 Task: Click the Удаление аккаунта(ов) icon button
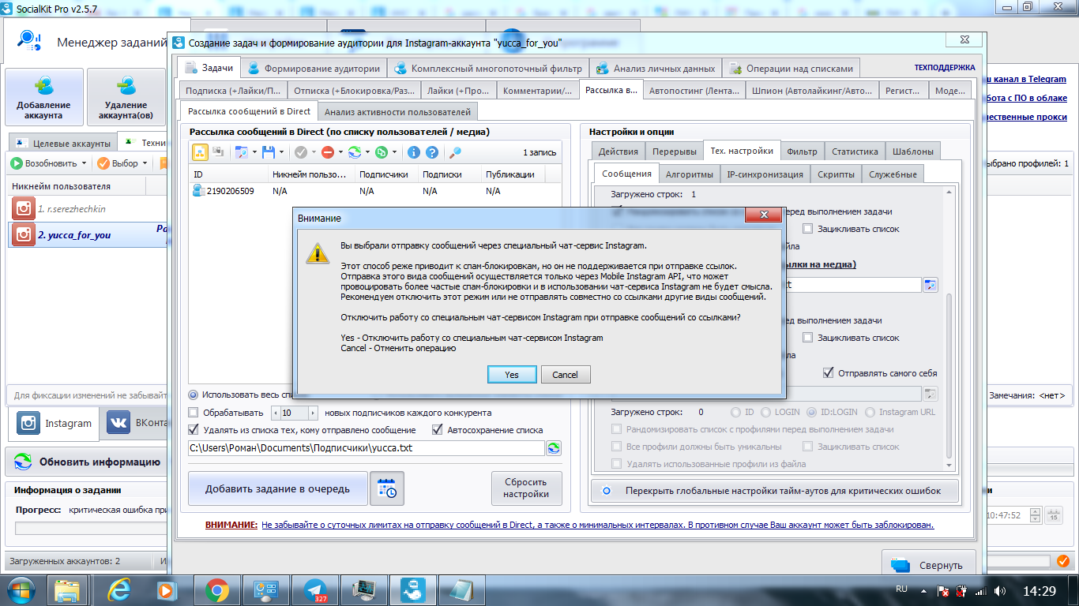click(x=126, y=97)
